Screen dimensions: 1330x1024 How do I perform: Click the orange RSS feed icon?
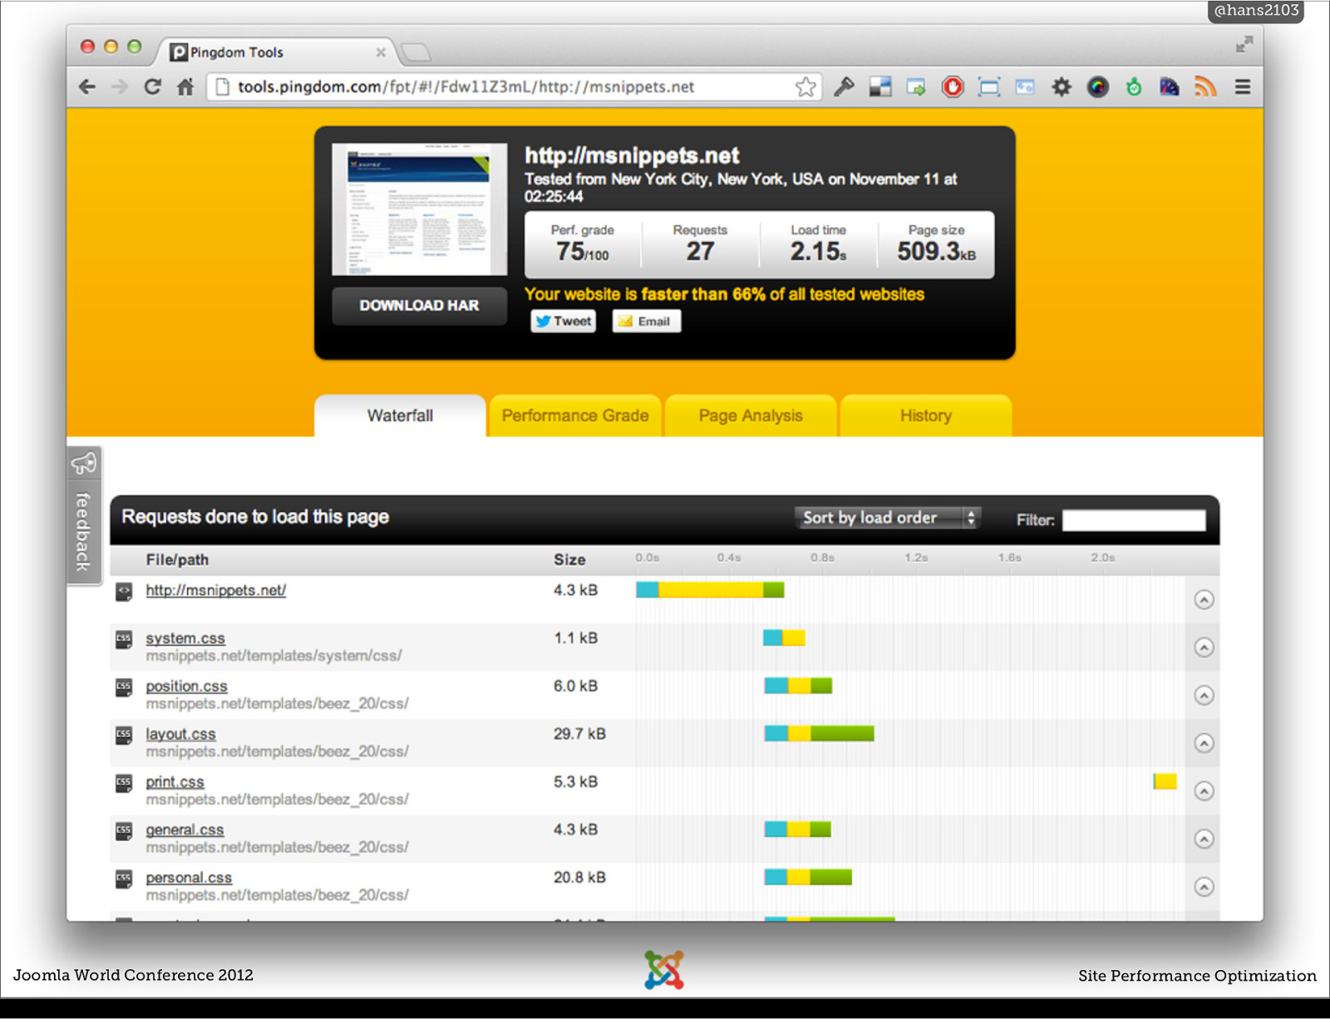[x=1205, y=86]
